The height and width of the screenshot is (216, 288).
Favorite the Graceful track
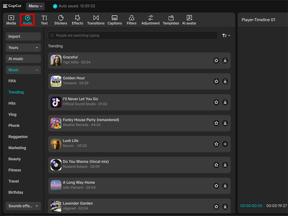click(216, 60)
